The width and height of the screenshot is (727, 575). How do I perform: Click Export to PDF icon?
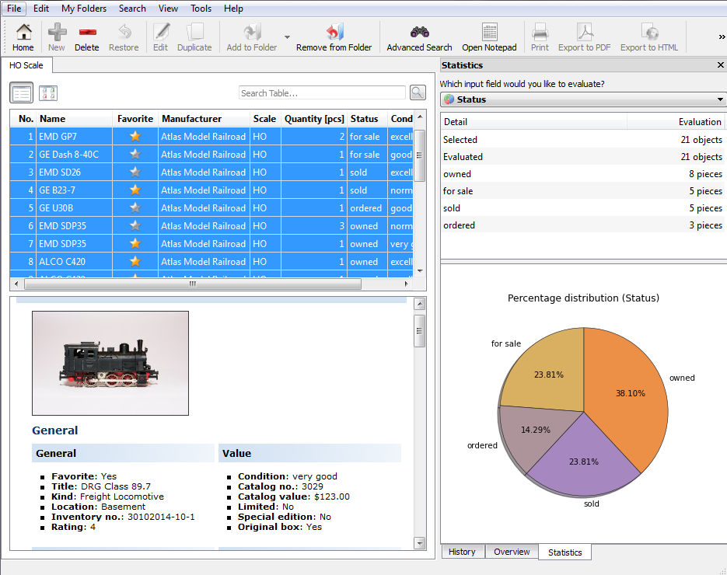[585, 33]
